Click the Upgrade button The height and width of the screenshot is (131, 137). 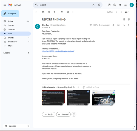click(x=16, y=126)
